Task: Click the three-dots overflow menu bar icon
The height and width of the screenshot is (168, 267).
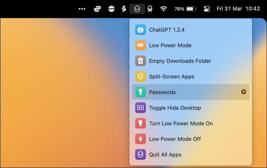Action: tap(82, 9)
